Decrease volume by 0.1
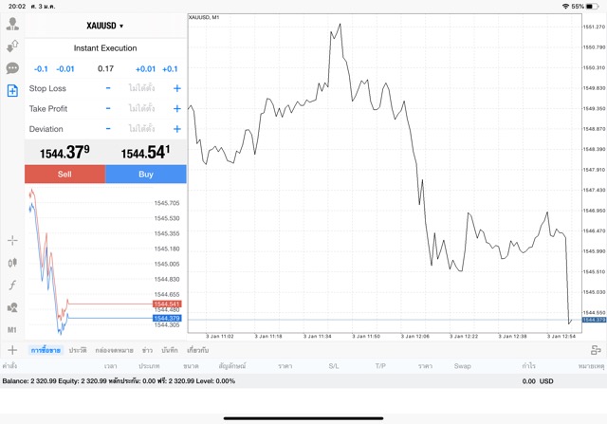This screenshot has height=424, width=607. coord(41,68)
